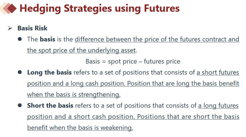Click underlined "Positions that are short the basis"
This screenshot has height=137, width=246.
coord(188,117)
